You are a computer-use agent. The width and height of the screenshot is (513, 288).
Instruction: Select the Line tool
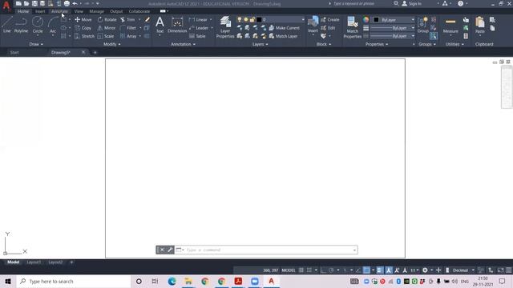[7, 25]
